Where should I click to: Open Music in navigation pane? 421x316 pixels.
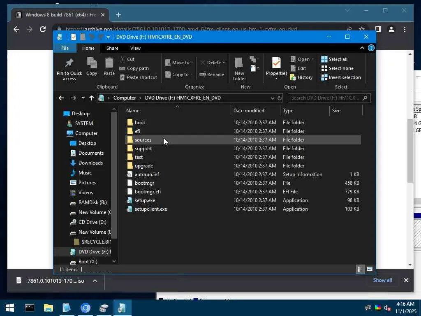(85, 173)
